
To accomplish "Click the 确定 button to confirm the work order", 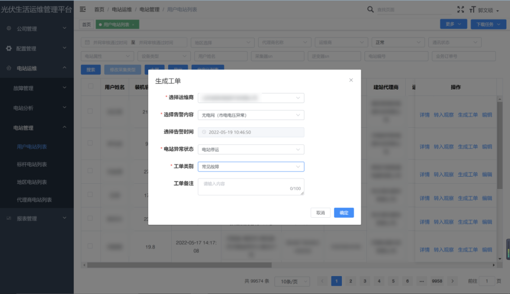I will pos(343,212).
